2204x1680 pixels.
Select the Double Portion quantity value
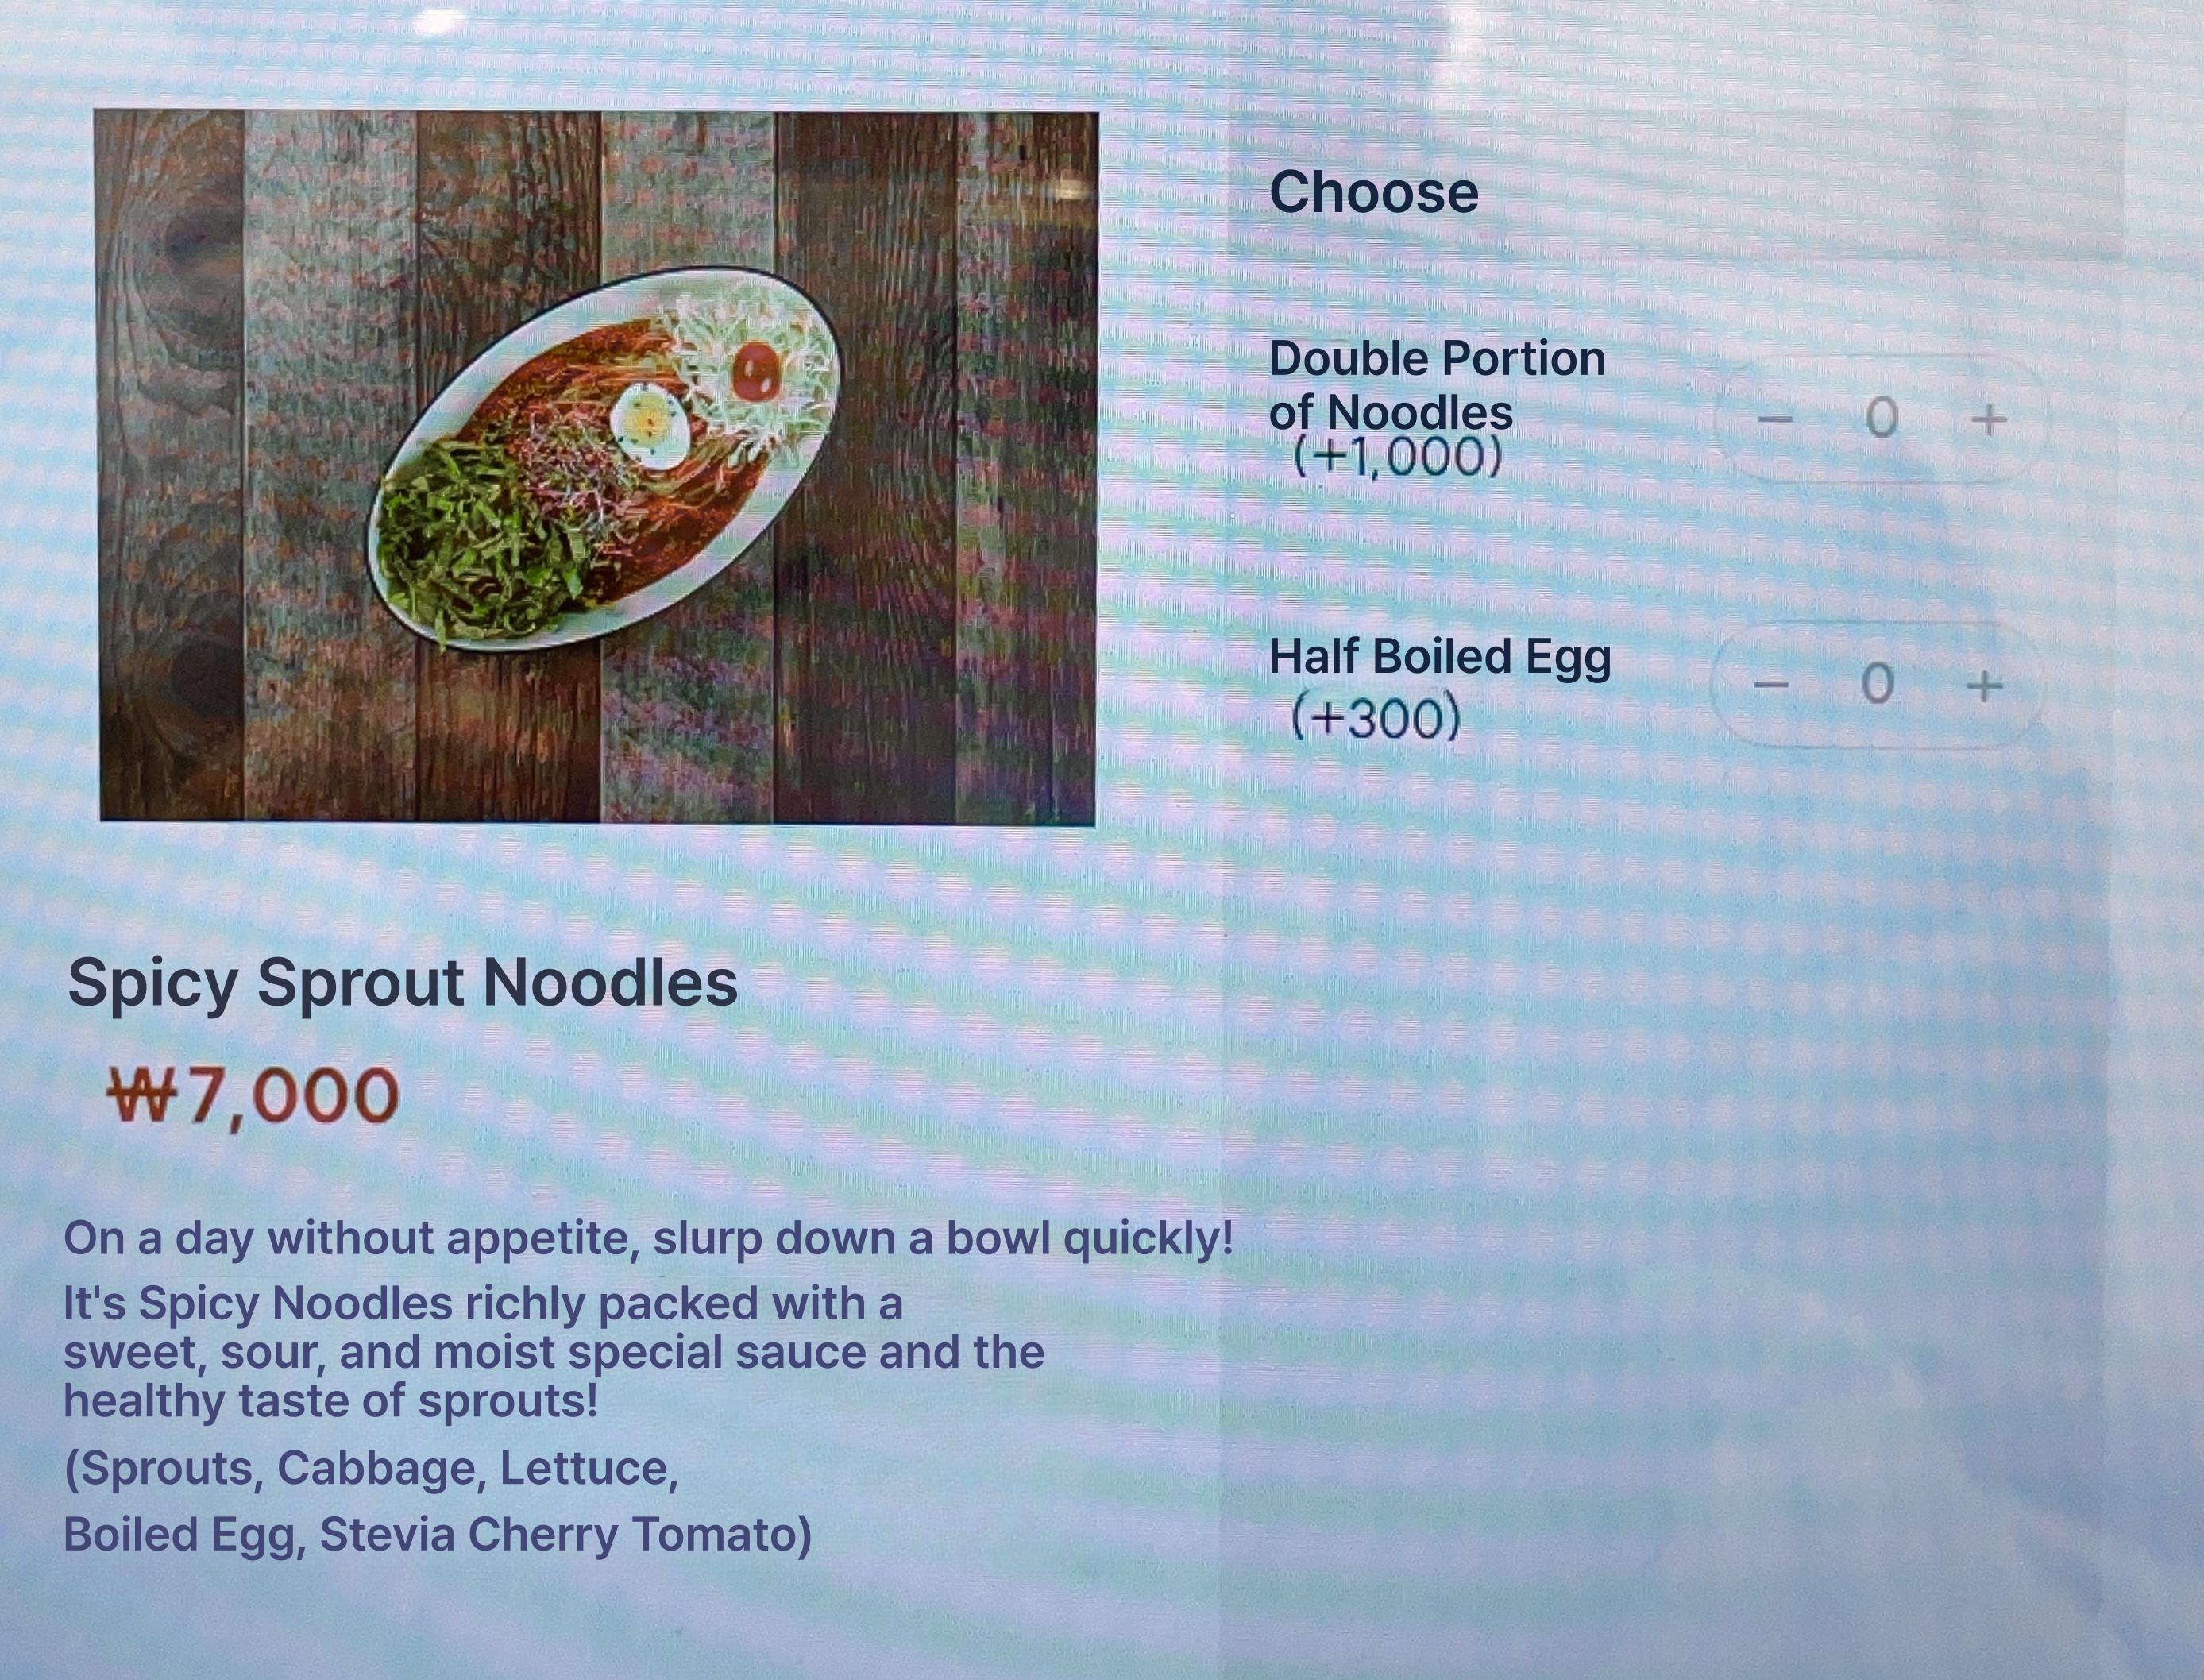pos(1881,418)
